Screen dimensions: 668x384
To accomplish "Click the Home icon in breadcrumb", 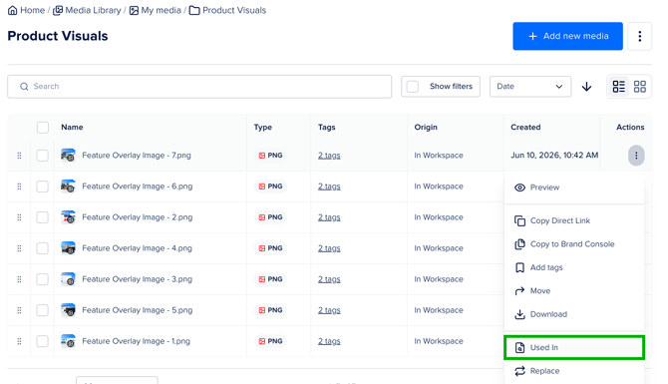I will (13, 10).
